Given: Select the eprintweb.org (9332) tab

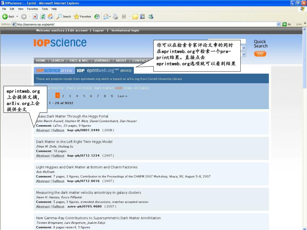Looking at the screenshot, I should click(104, 70).
